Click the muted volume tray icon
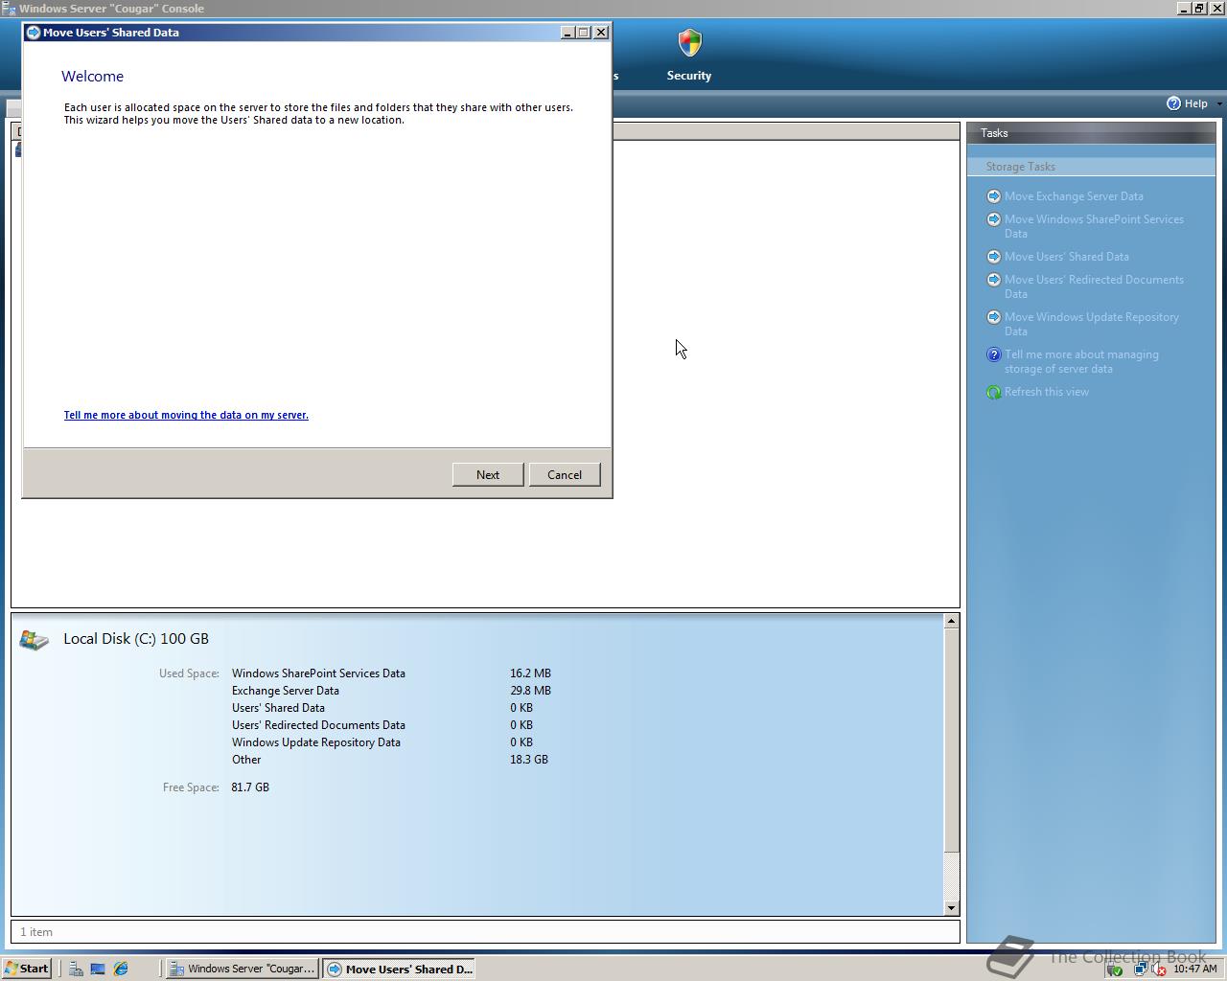Viewport: 1227px width, 981px height. click(x=1158, y=970)
